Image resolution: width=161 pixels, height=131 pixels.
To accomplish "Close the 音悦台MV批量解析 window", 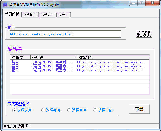I will tap(153, 3).
